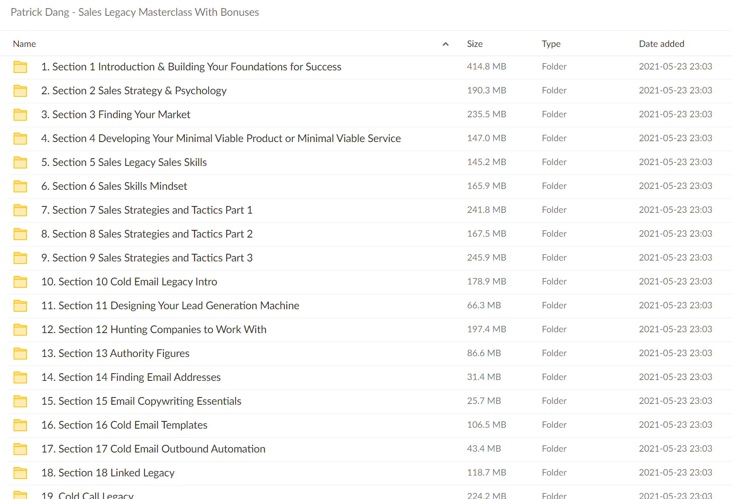Sort the list by Name column header
This screenshot has height=499, width=732.
(x=24, y=44)
